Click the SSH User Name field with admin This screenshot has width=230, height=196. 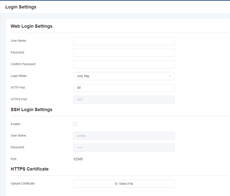[x=124, y=136]
